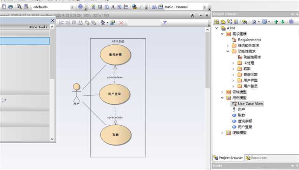The image size is (299, 170).
Task: Switch to the Project Browser tab
Action: (228, 158)
